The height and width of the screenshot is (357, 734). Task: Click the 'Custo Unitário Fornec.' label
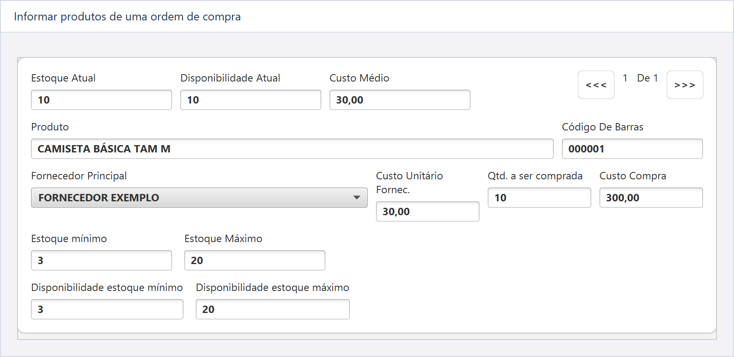coord(409,183)
